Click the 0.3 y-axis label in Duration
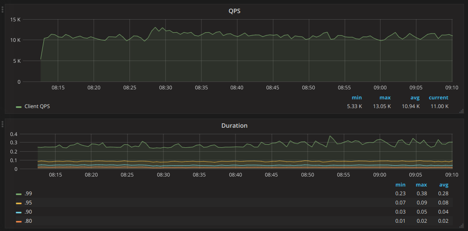Viewport: 468px width, 231px height. (14, 143)
